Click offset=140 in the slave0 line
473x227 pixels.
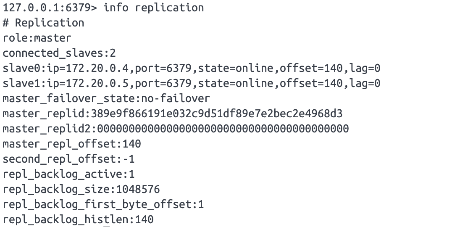[311, 68]
